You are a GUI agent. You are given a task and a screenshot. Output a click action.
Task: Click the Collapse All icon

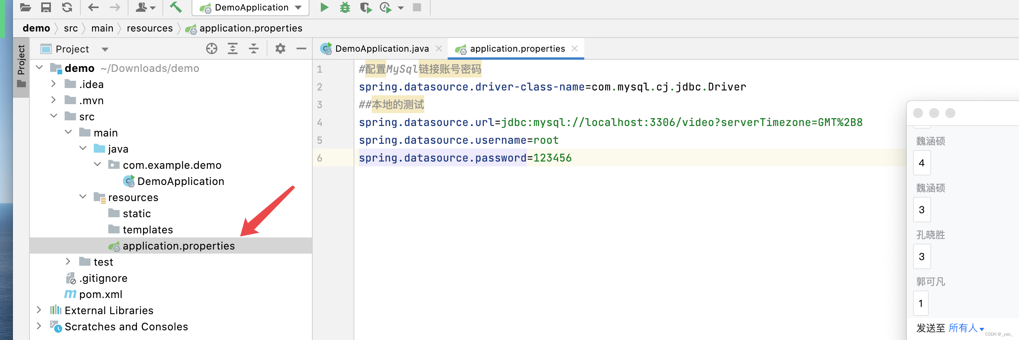tap(254, 49)
